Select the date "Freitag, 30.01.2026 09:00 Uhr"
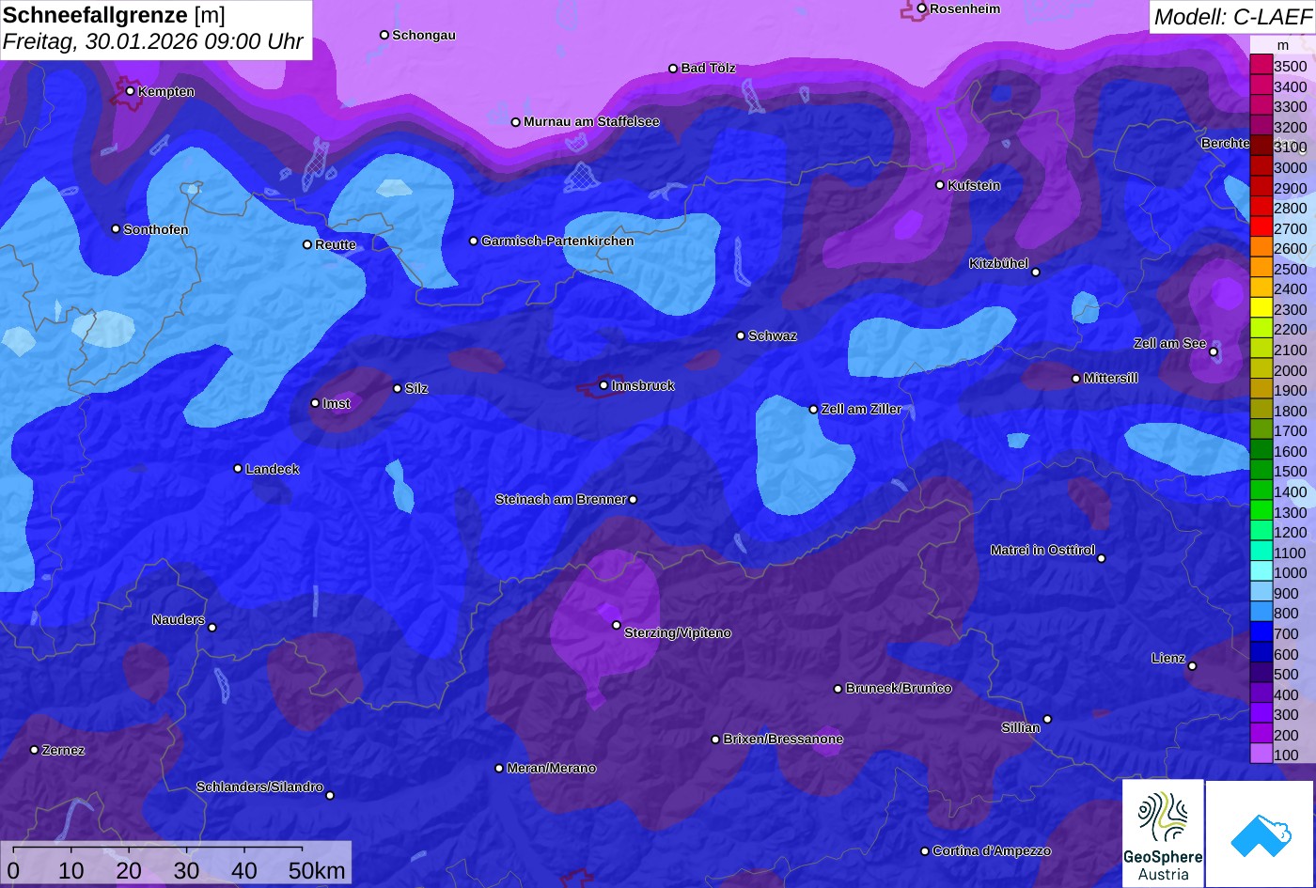Image resolution: width=1316 pixels, height=888 pixels. pos(153,42)
